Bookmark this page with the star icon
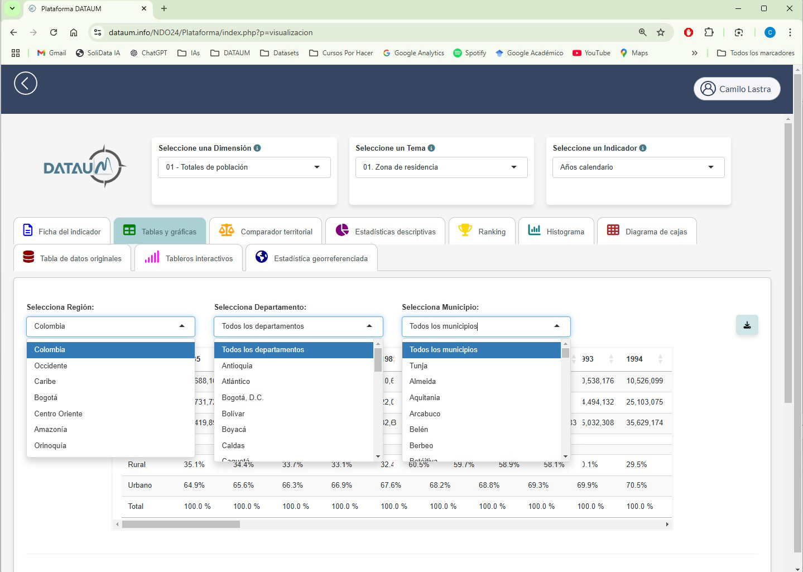803x572 pixels. pyautogui.click(x=661, y=32)
